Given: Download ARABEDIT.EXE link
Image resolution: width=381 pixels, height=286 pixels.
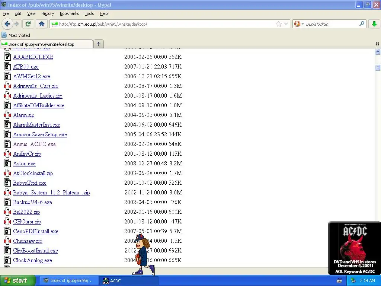Looking at the screenshot, I should (33, 57).
